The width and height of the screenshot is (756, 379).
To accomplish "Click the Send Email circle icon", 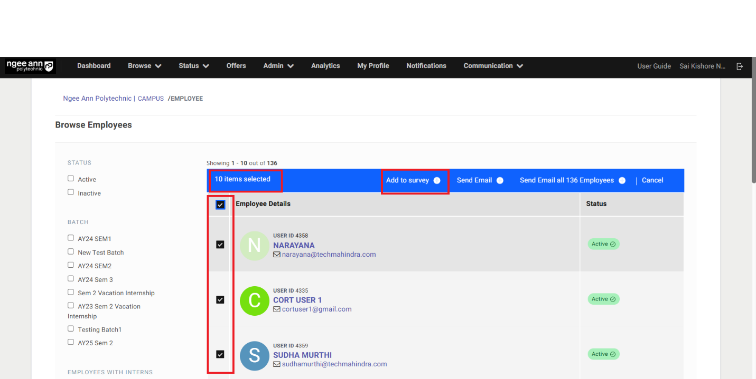I will point(500,180).
